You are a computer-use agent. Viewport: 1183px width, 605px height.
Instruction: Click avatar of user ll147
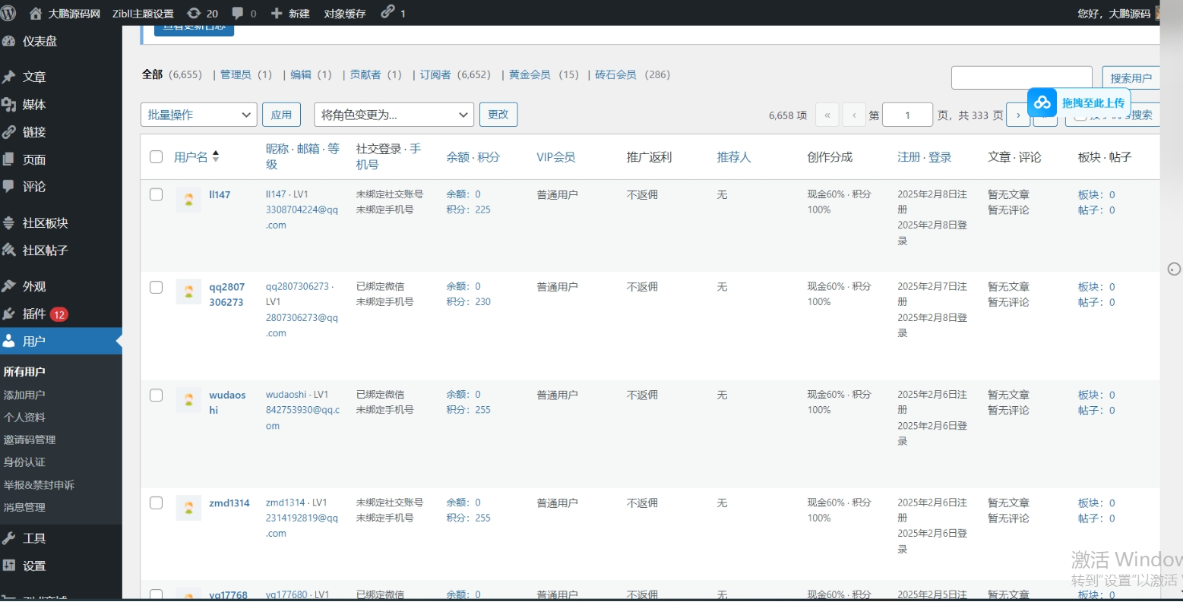click(x=188, y=200)
